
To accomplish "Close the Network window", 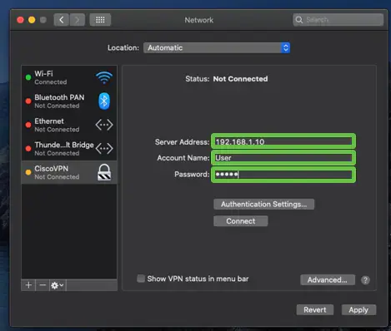I will [x=20, y=20].
